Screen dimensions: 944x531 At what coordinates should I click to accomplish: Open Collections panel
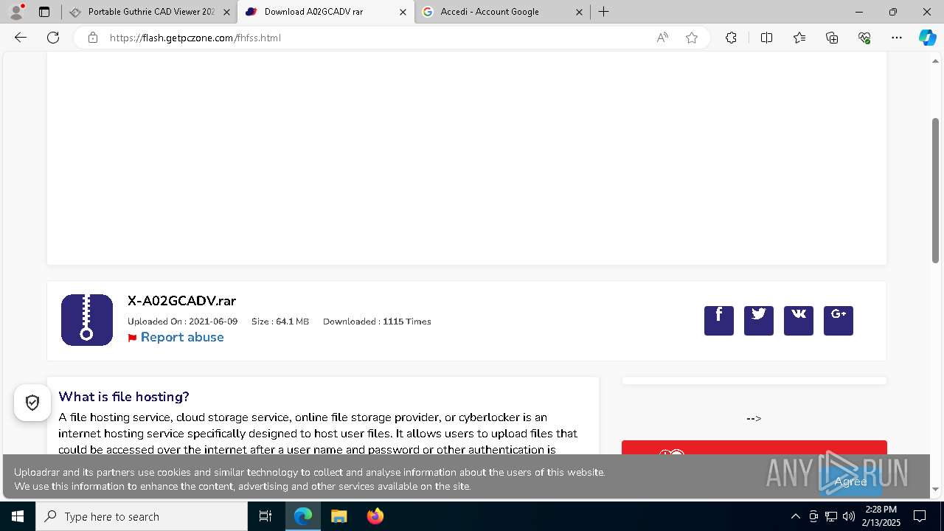tap(832, 38)
